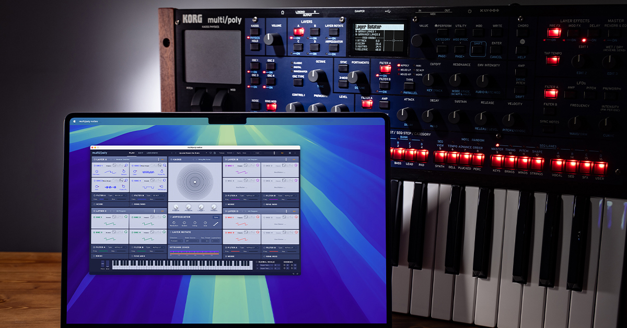Image resolution: width=627 pixels, height=328 pixels.
Task: Toggle the Layer A power button
Action: tap(94, 159)
